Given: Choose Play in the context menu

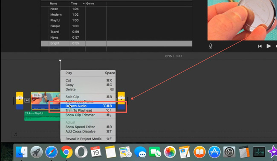Looking at the screenshot, I should click(x=88, y=73).
